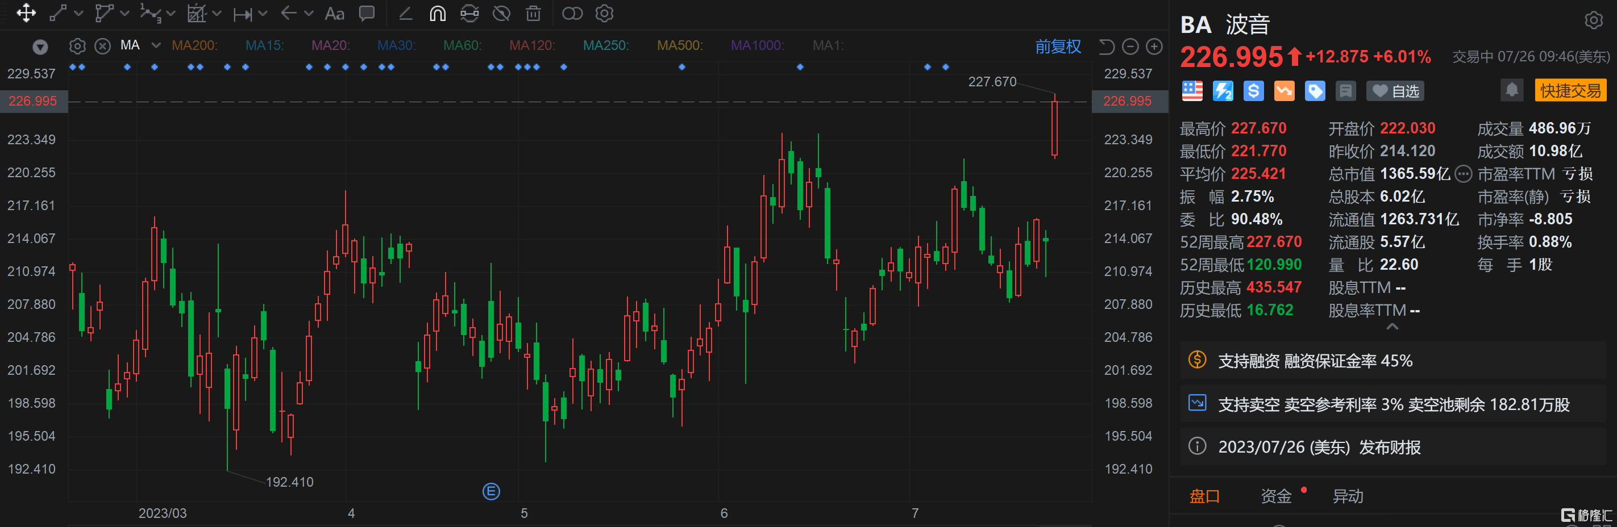Switch to the 盘口 tab
Viewport: 1617px width, 527px height.
click(x=1204, y=496)
